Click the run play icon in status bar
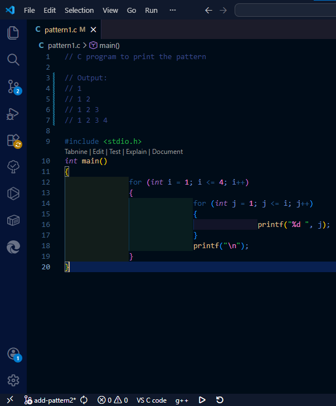The width and height of the screenshot is (336, 406). [x=202, y=400]
